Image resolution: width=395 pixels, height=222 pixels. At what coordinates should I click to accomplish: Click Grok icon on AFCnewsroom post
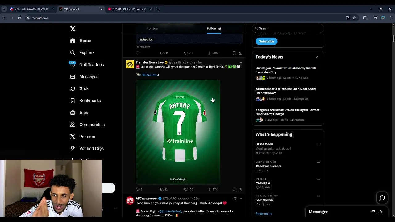(x=235, y=199)
